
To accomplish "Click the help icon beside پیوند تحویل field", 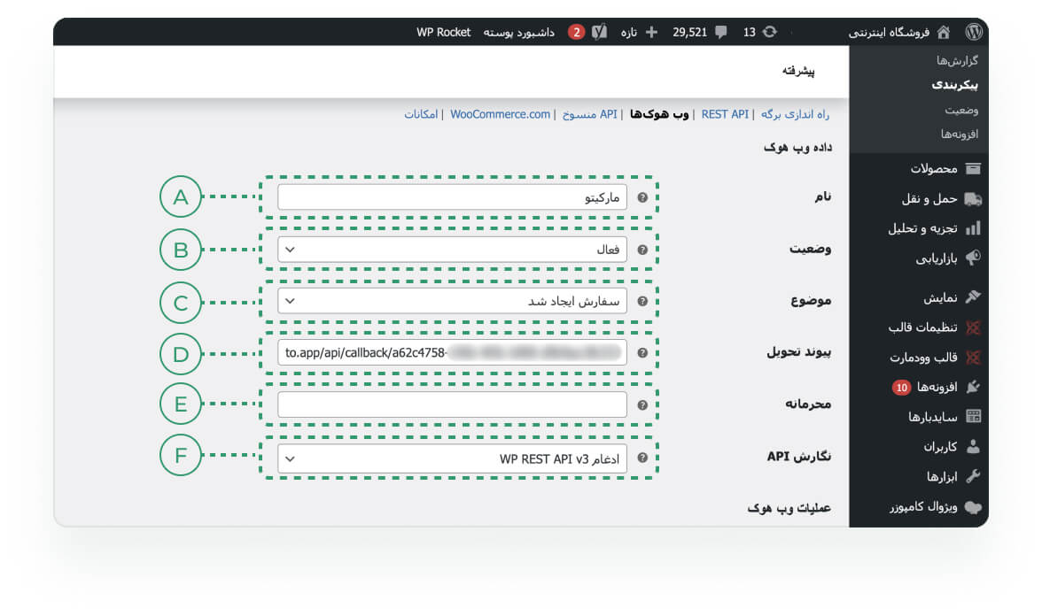I will [642, 352].
